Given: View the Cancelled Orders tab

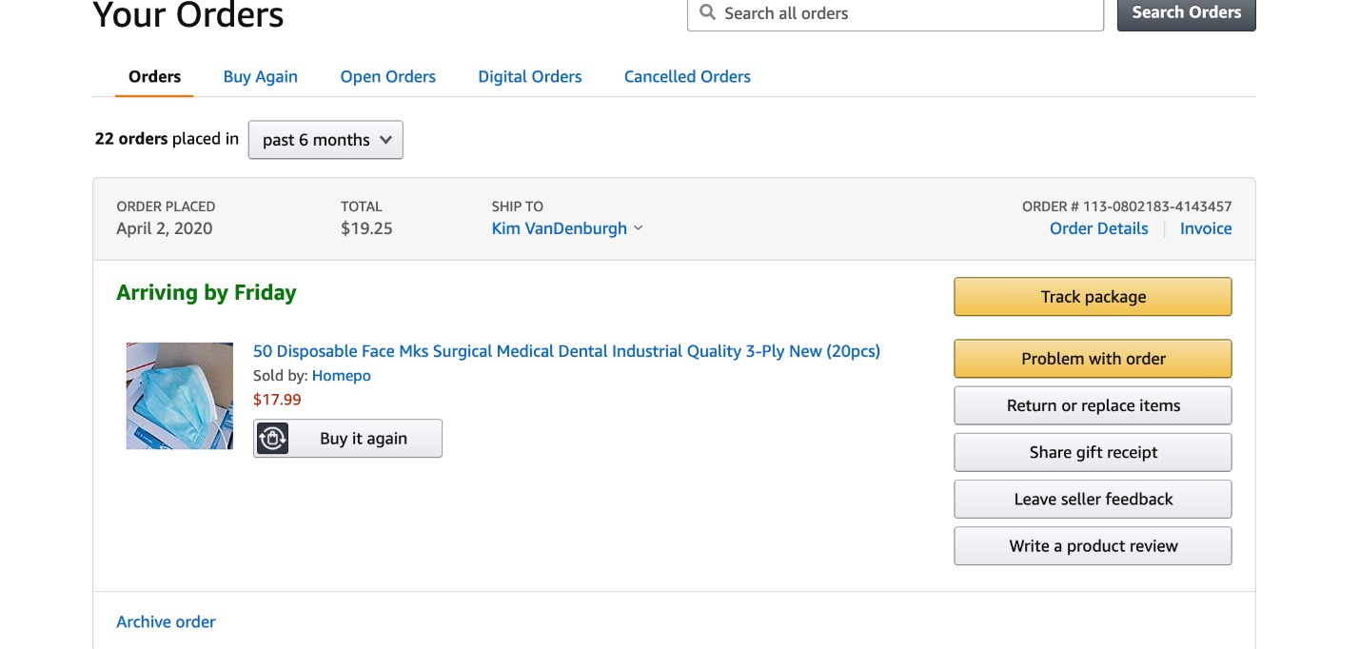Looking at the screenshot, I should click(x=687, y=77).
